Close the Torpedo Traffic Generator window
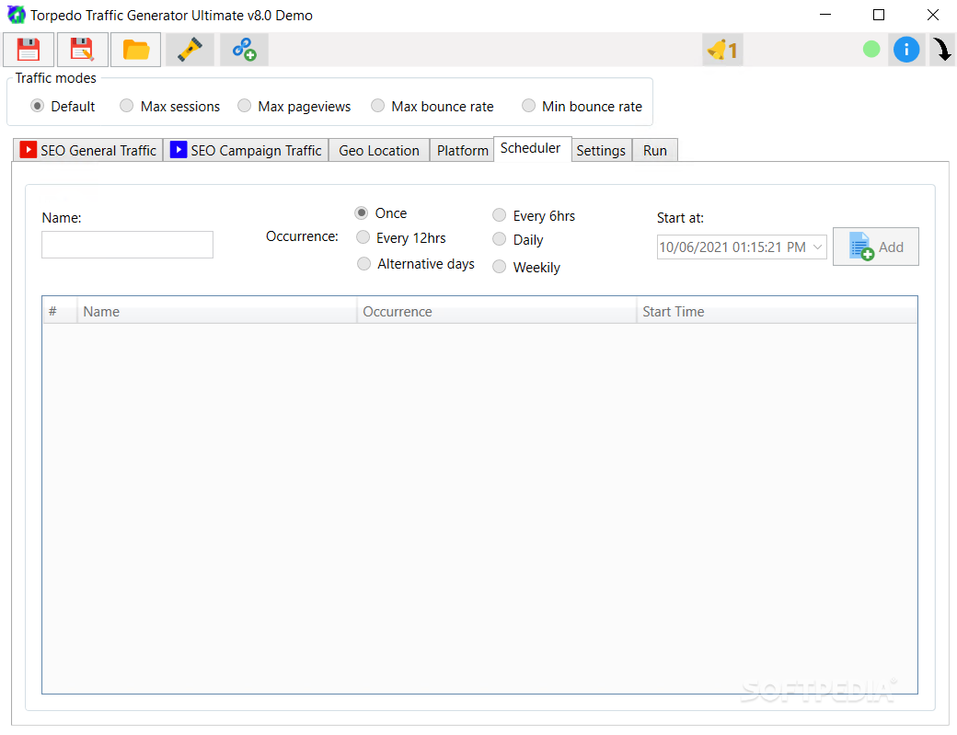Image resolution: width=957 pixels, height=735 pixels. [x=932, y=15]
